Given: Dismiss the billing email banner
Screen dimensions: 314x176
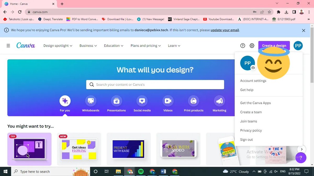Looking at the screenshot, I should (x=304, y=30).
